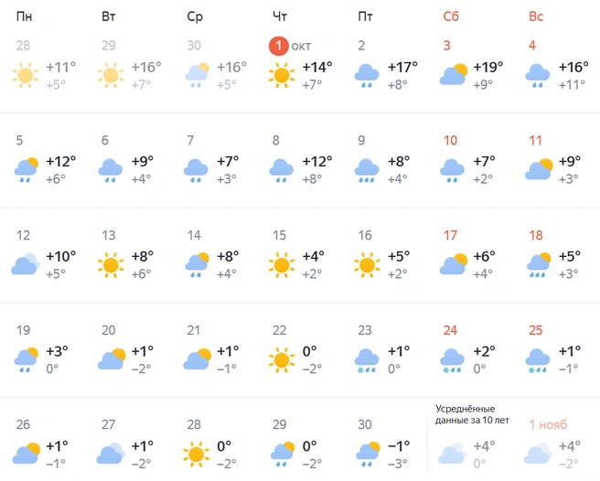Open the sunny icon for day 13
Viewport: 600px width, 481px height.
pos(111,265)
